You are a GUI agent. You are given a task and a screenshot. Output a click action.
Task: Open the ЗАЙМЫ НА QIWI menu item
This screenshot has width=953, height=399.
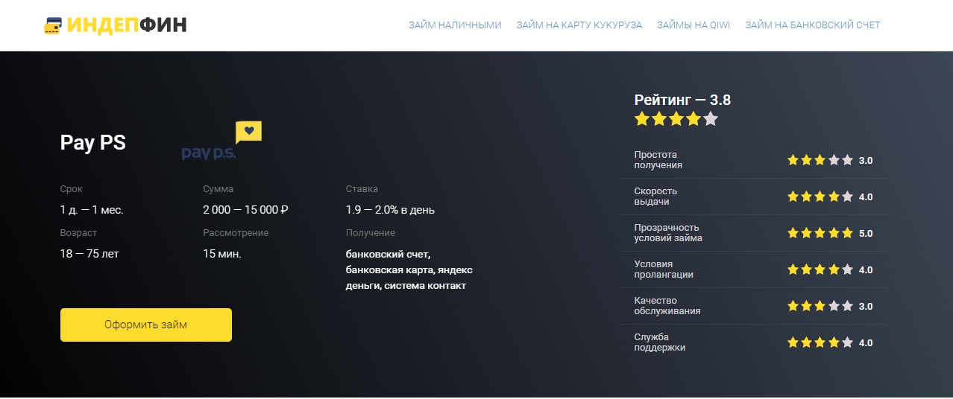coord(693,25)
